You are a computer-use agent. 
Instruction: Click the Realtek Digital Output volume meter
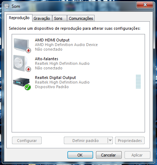point(138,81)
